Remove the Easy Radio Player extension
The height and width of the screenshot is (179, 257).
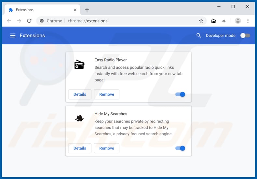(x=106, y=94)
